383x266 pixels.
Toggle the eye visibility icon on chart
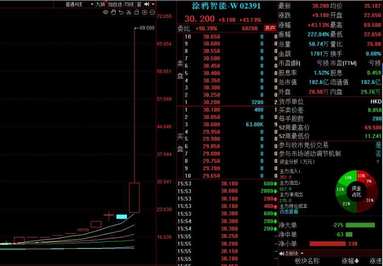pyautogui.click(x=106, y=12)
